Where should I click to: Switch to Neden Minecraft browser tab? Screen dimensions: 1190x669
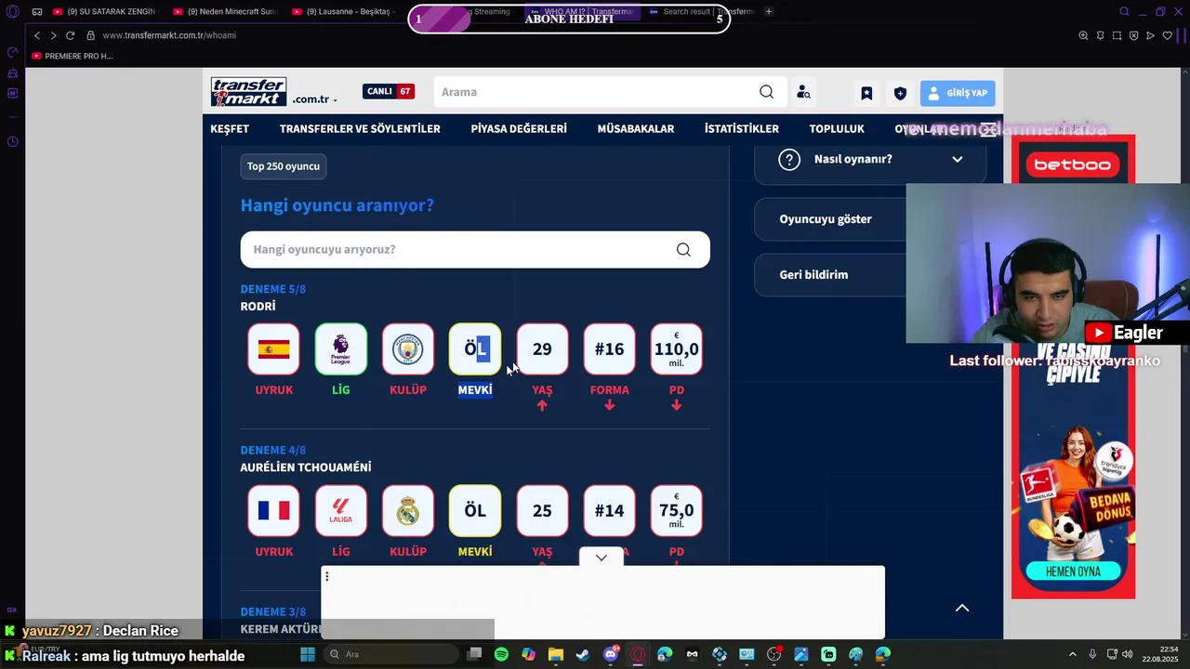[224, 11]
